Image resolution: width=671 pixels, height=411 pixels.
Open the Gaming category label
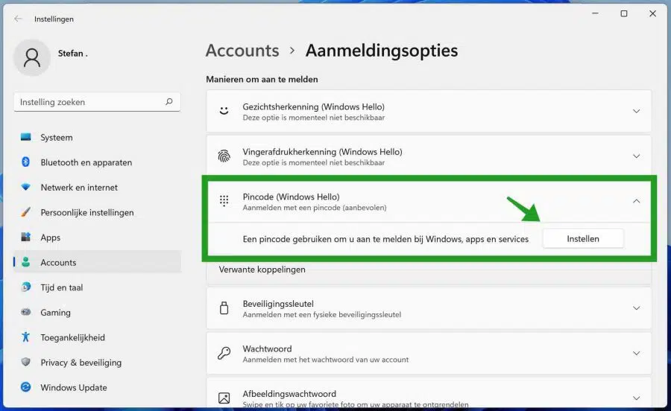click(56, 313)
